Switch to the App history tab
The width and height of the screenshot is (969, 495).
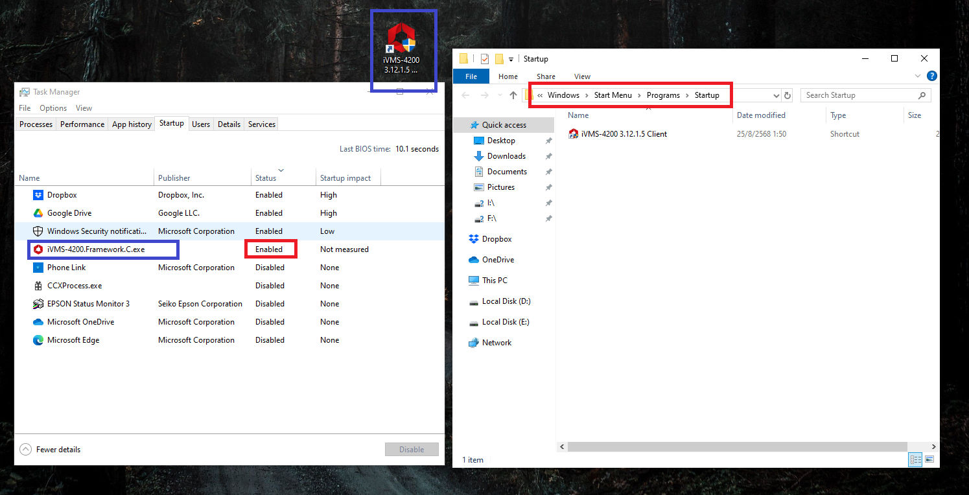pos(132,124)
